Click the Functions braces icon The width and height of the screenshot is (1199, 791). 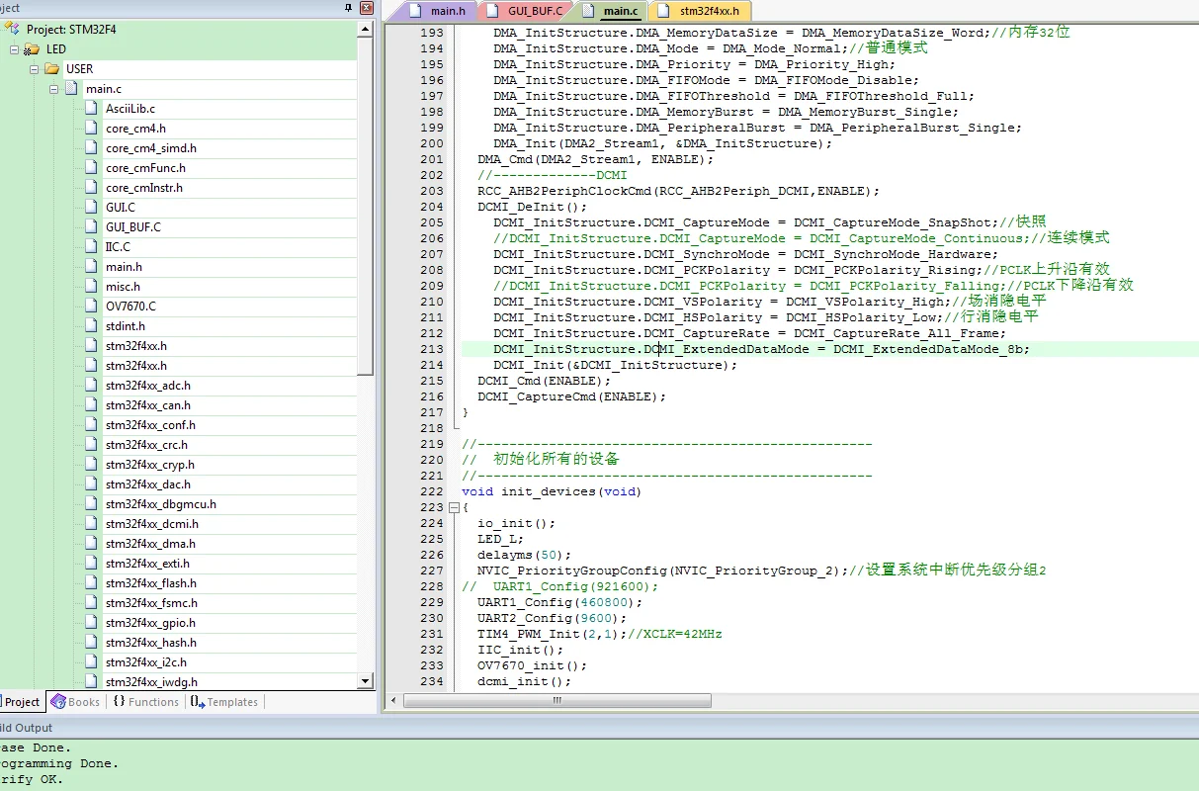click(119, 702)
